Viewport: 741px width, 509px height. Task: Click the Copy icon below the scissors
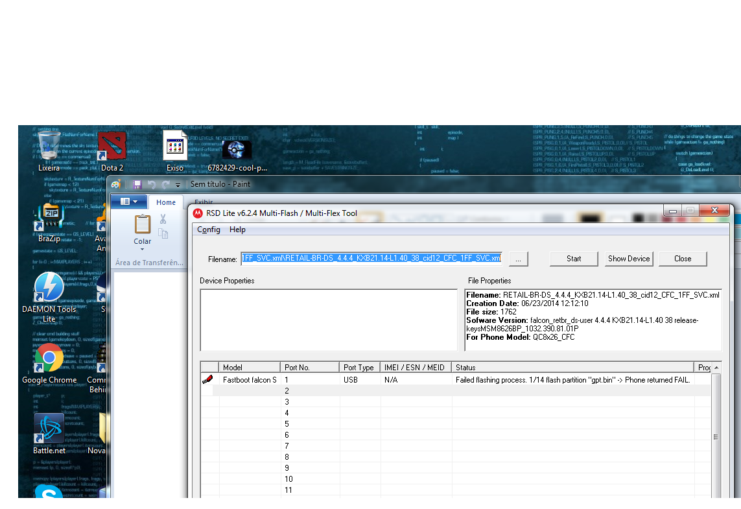tap(163, 233)
